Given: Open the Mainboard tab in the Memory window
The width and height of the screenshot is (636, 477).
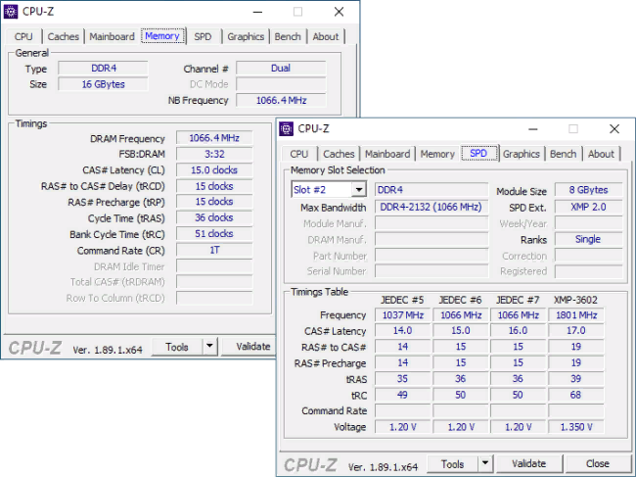Looking at the screenshot, I should [112, 37].
